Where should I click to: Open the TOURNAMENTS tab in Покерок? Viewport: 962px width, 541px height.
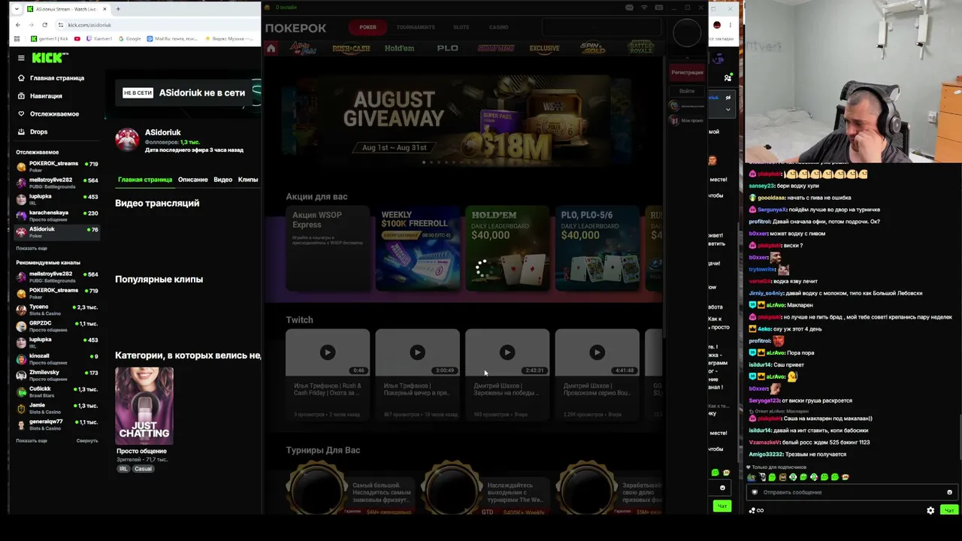(x=416, y=27)
